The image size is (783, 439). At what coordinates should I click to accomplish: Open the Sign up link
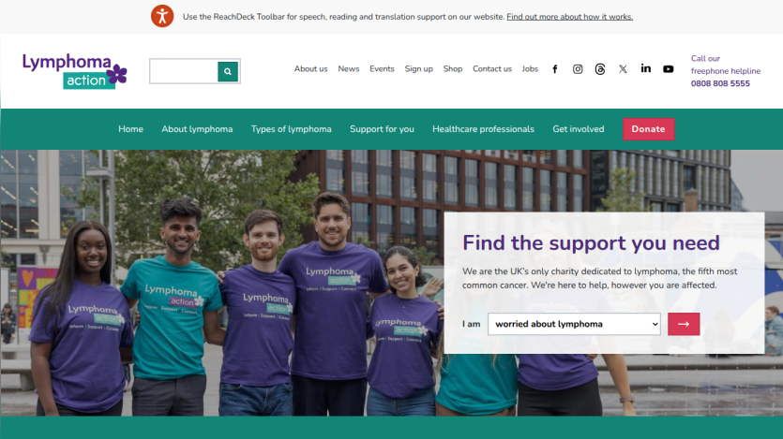click(x=418, y=68)
